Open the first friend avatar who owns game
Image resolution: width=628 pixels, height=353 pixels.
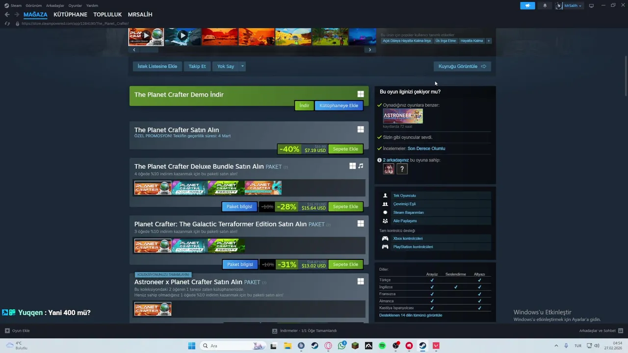(x=389, y=169)
